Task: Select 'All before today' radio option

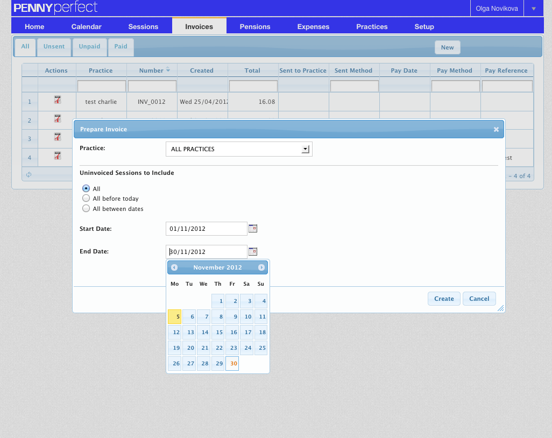Action: pyautogui.click(x=86, y=199)
